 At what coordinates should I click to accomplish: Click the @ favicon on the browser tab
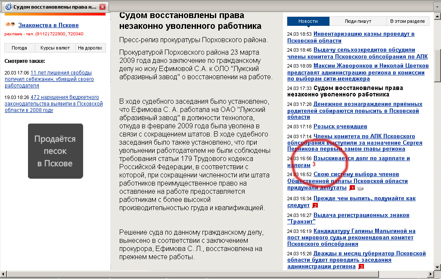(9, 7)
